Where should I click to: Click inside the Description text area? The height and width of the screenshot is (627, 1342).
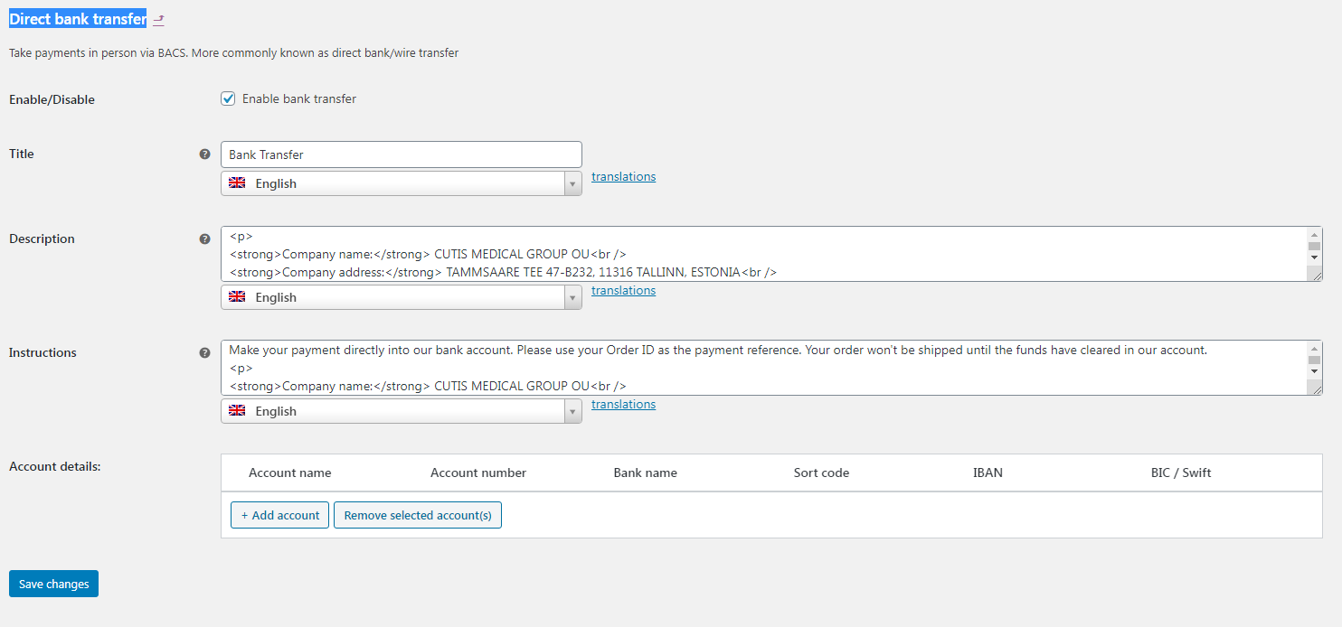point(760,254)
